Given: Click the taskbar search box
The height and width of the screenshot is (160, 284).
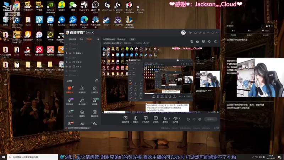Looking at the screenshot, I should [x=33, y=157].
